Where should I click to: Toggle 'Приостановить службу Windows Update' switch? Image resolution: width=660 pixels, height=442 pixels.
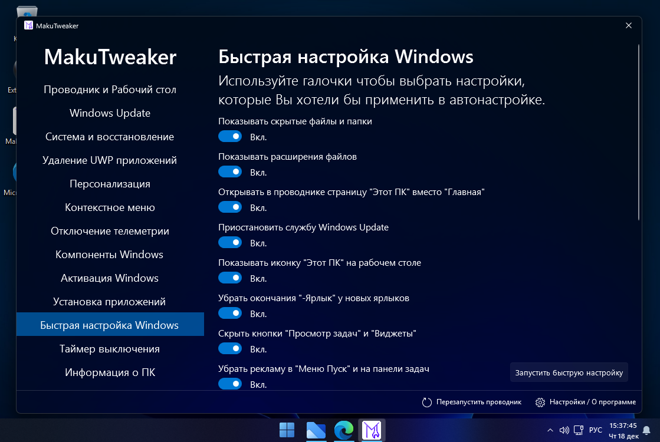(230, 242)
